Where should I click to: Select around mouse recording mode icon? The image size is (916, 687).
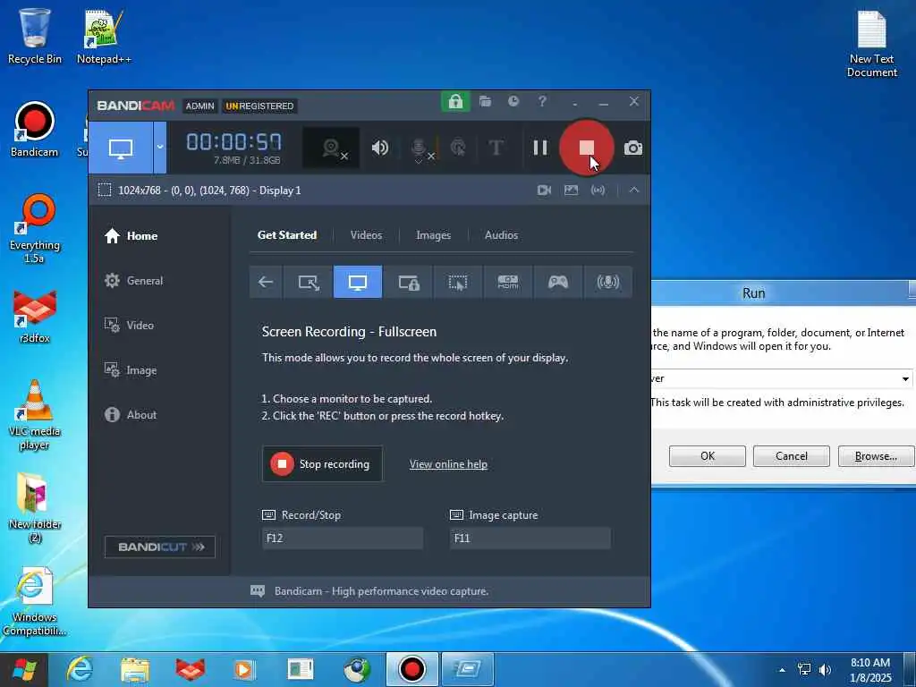point(458,282)
